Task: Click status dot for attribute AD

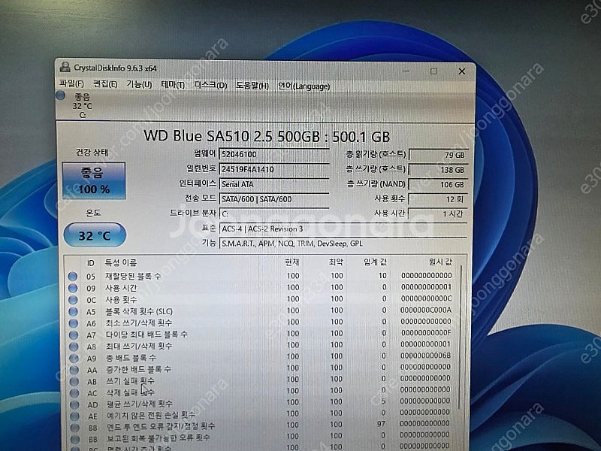Action: (74, 404)
